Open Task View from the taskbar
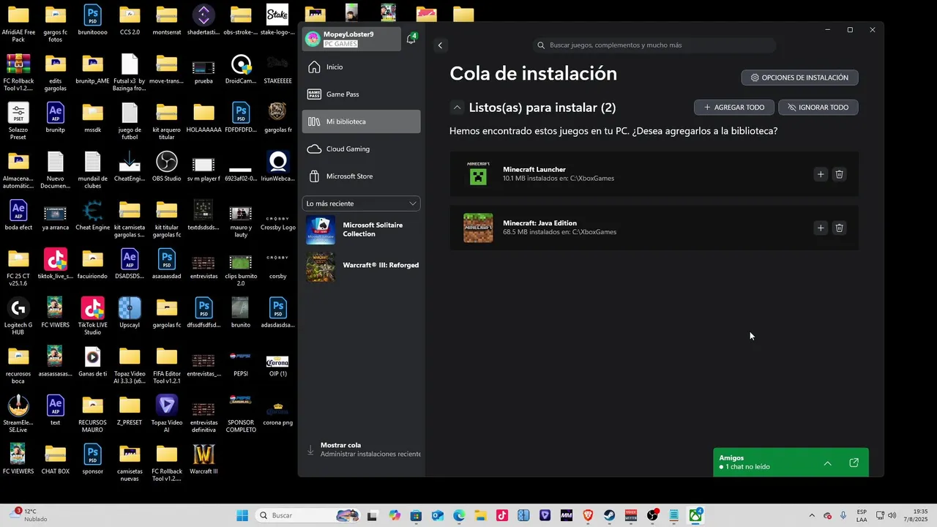The height and width of the screenshot is (527, 937). (373, 515)
